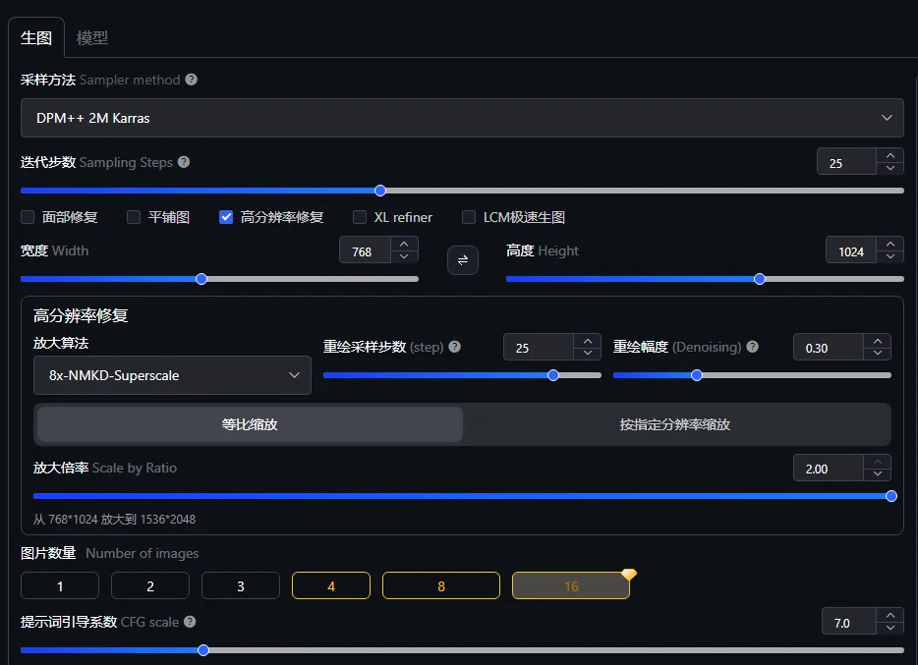The height and width of the screenshot is (665, 918).
Task: Uncheck the 高分辨率修复 checkbox
Action: 226,217
